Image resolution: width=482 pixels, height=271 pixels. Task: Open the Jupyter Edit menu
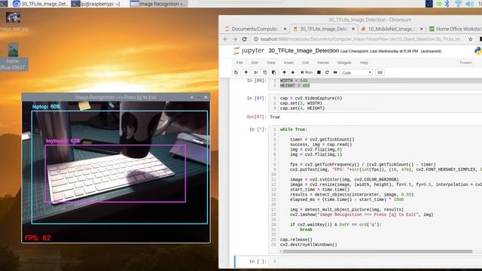255,62
